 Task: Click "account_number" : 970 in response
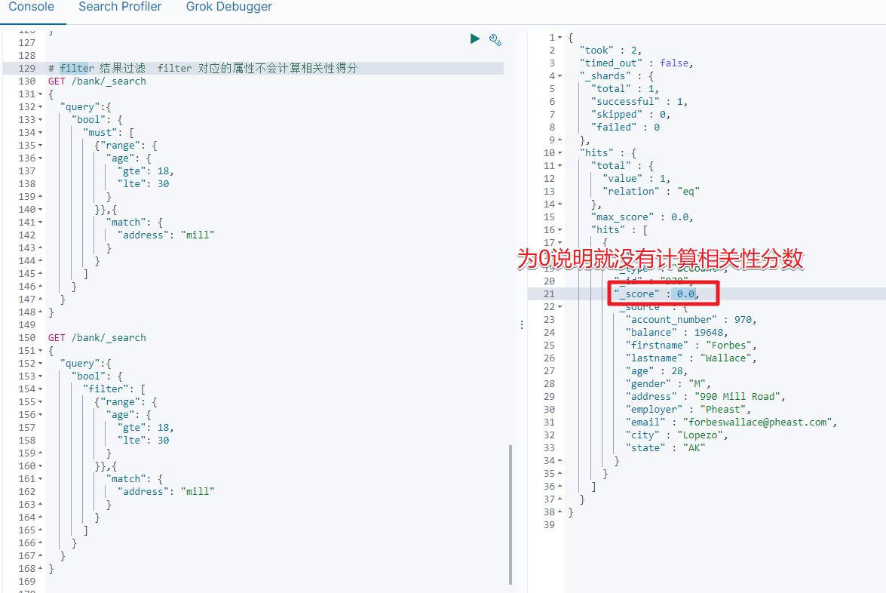point(691,320)
